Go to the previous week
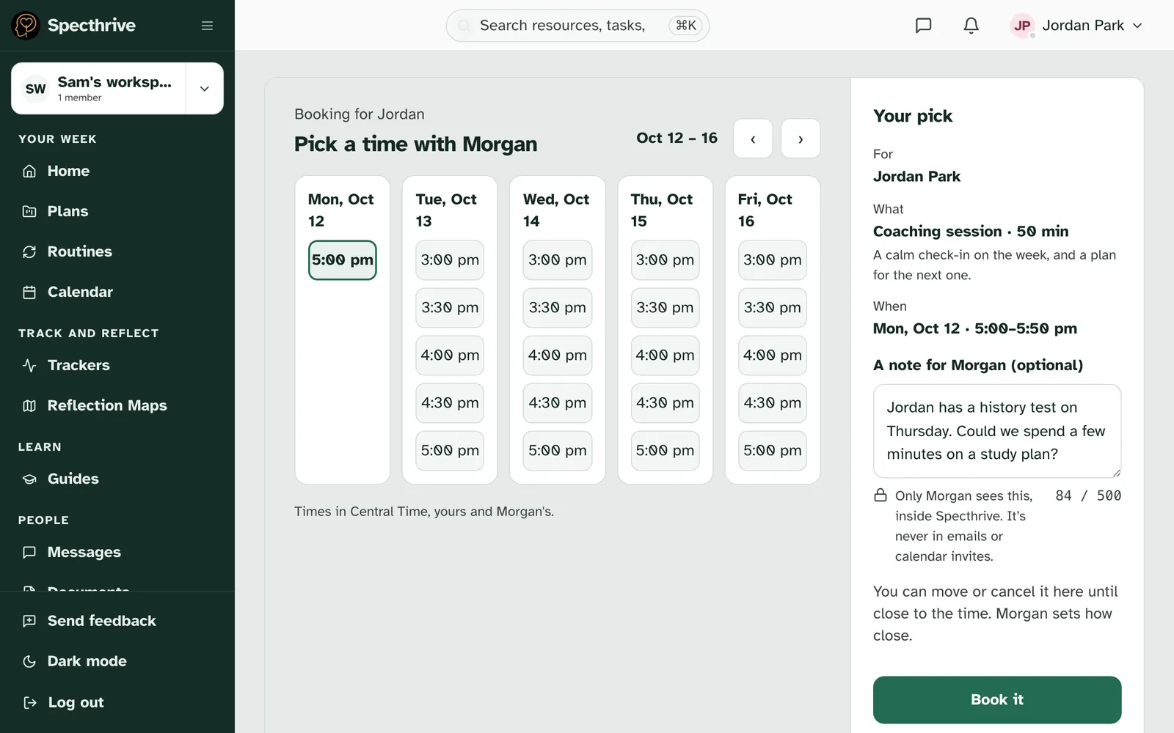The image size is (1174, 733). click(x=753, y=139)
